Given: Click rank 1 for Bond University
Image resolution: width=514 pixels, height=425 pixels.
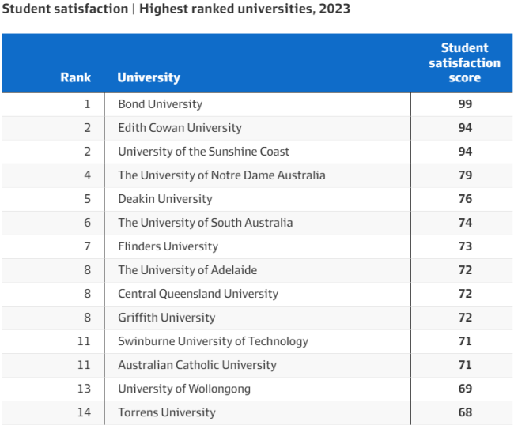Looking at the screenshot, I should (x=87, y=104).
